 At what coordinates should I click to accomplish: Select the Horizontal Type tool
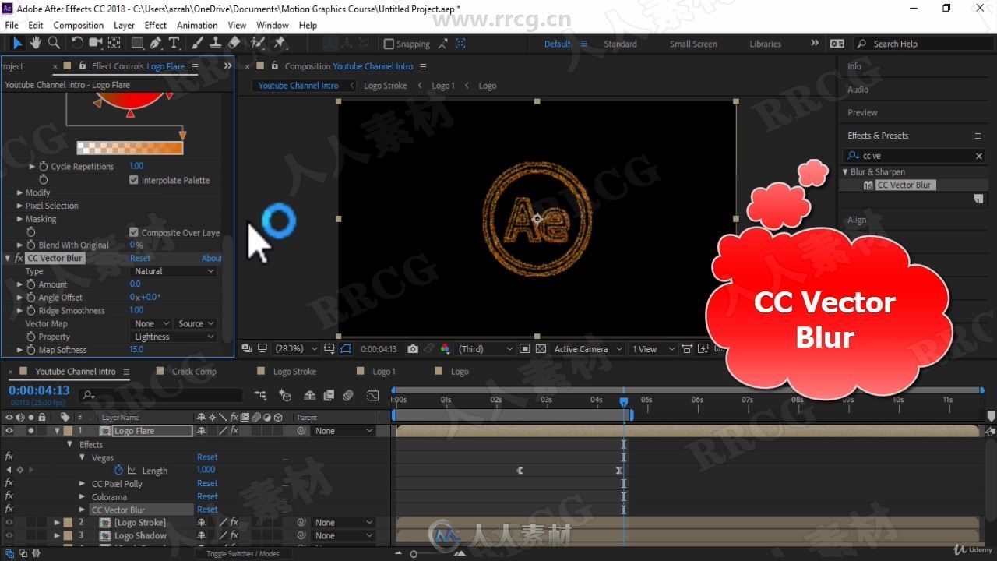(x=174, y=44)
